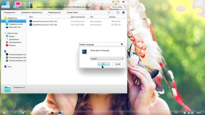205x115 pixels.
Task: Click the volume speaker icon in tray
Action: [192, 113]
